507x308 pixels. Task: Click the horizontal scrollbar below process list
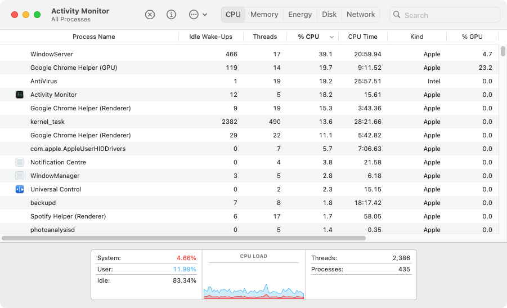click(183, 238)
